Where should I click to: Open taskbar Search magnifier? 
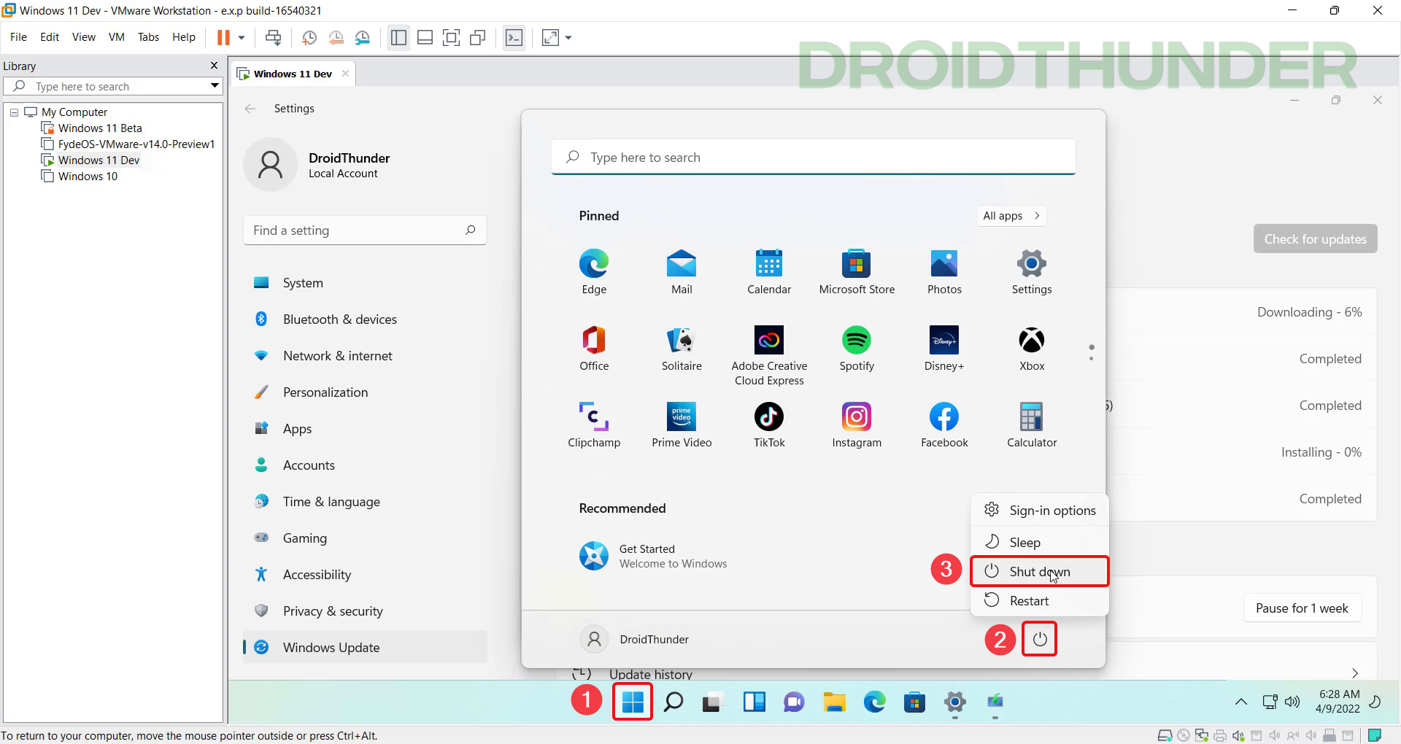pyautogui.click(x=673, y=702)
